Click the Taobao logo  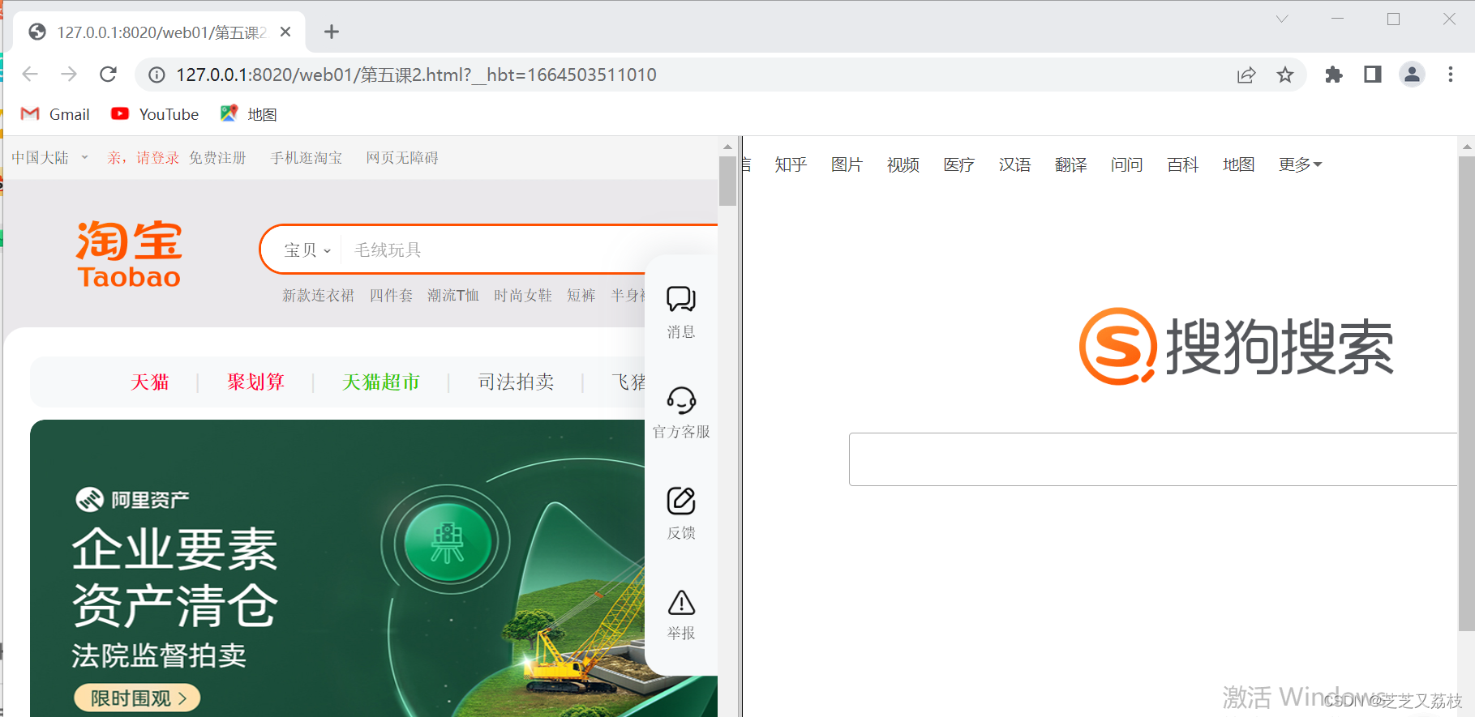[129, 254]
